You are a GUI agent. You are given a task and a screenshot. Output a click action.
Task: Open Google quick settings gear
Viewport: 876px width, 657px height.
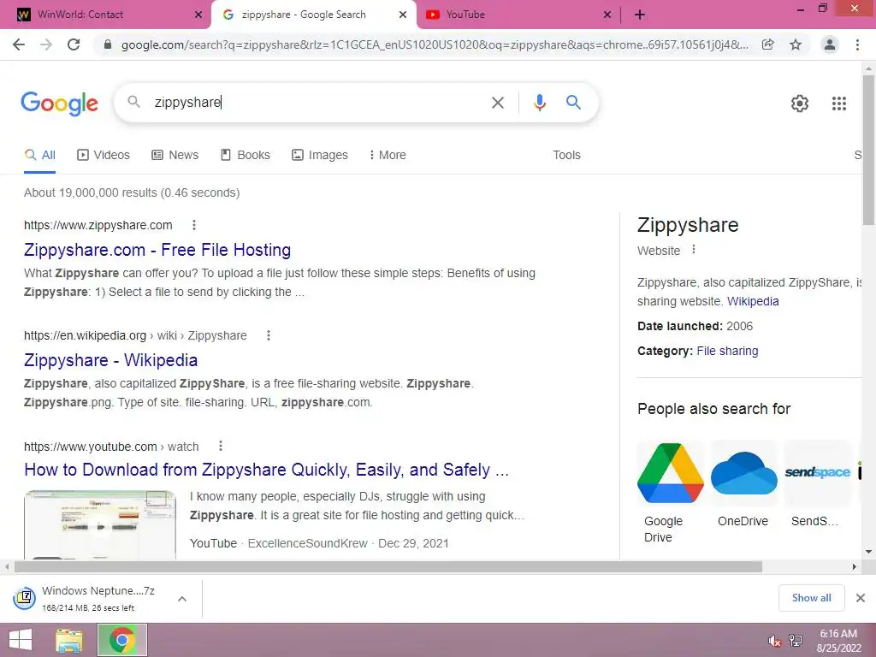pyautogui.click(x=800, y=104)
